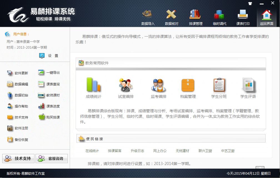Open the 在线统计 link
The image size is (280, 178).
click(92, 151)
